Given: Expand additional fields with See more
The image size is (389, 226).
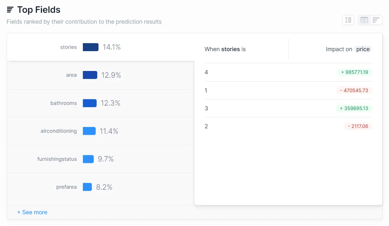Looking at the screenshot, I should point(32,212).
